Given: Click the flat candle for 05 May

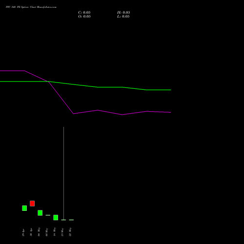Looking at the screenshot, I should (x=48, y=215).
